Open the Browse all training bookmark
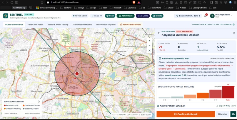Image resolution: width=237 pixels, height=120 pixels. point(47,8)
